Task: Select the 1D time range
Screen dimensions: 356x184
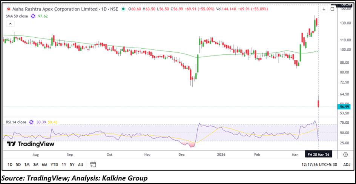Action: click(x=10, y=164)
